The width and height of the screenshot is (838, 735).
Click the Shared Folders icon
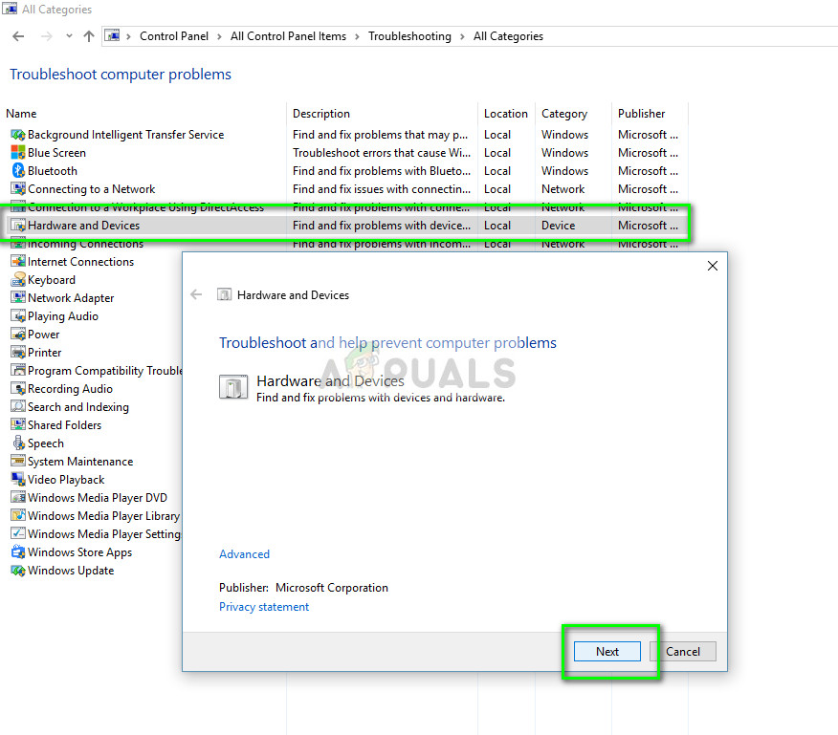[x=18, y=425]
